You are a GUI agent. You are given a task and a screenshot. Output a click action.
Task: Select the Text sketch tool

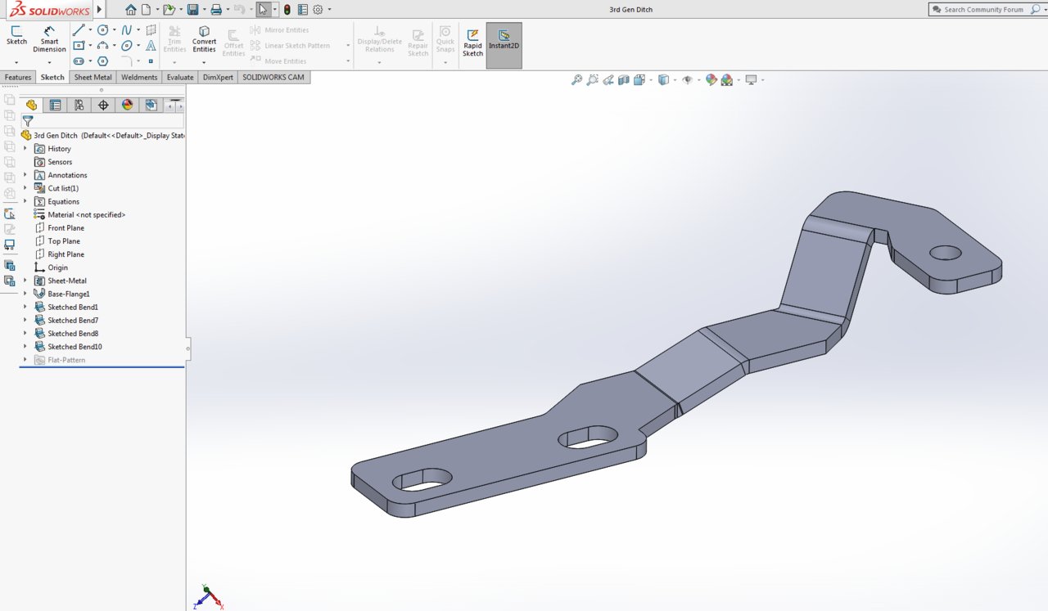click(151, 46)
